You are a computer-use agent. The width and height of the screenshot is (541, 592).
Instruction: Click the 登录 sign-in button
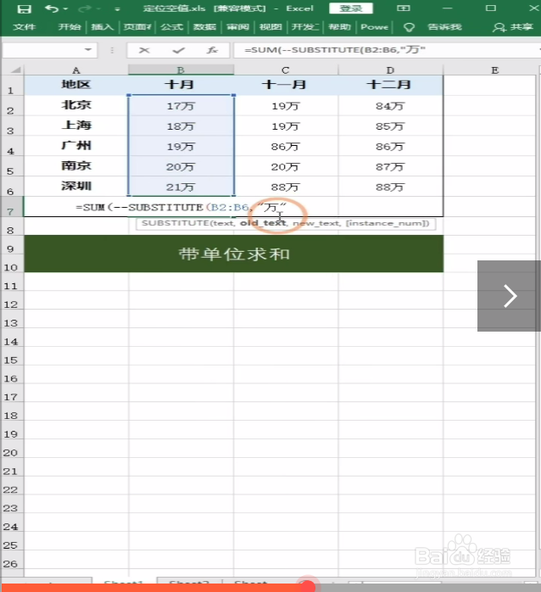pyautogui.click(x=351, y=8)
